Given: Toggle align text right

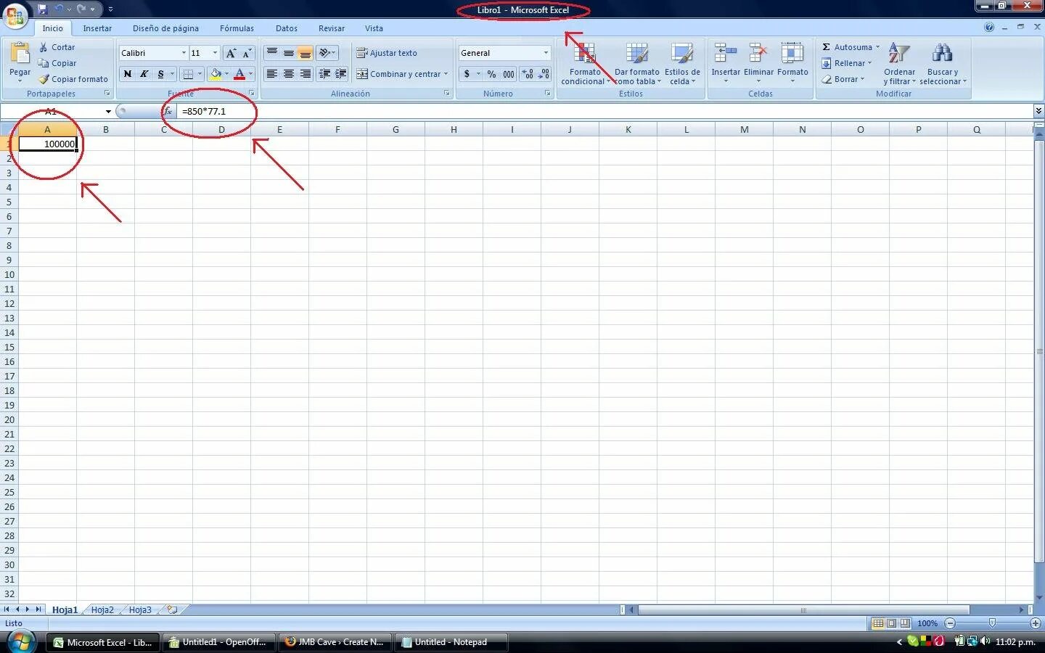Looking at the screenshot, I should [305, 74].
